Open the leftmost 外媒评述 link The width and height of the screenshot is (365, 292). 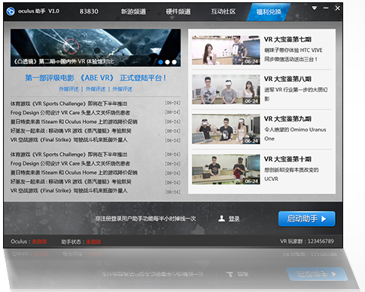pyautogui.click(x=68, y=89)
